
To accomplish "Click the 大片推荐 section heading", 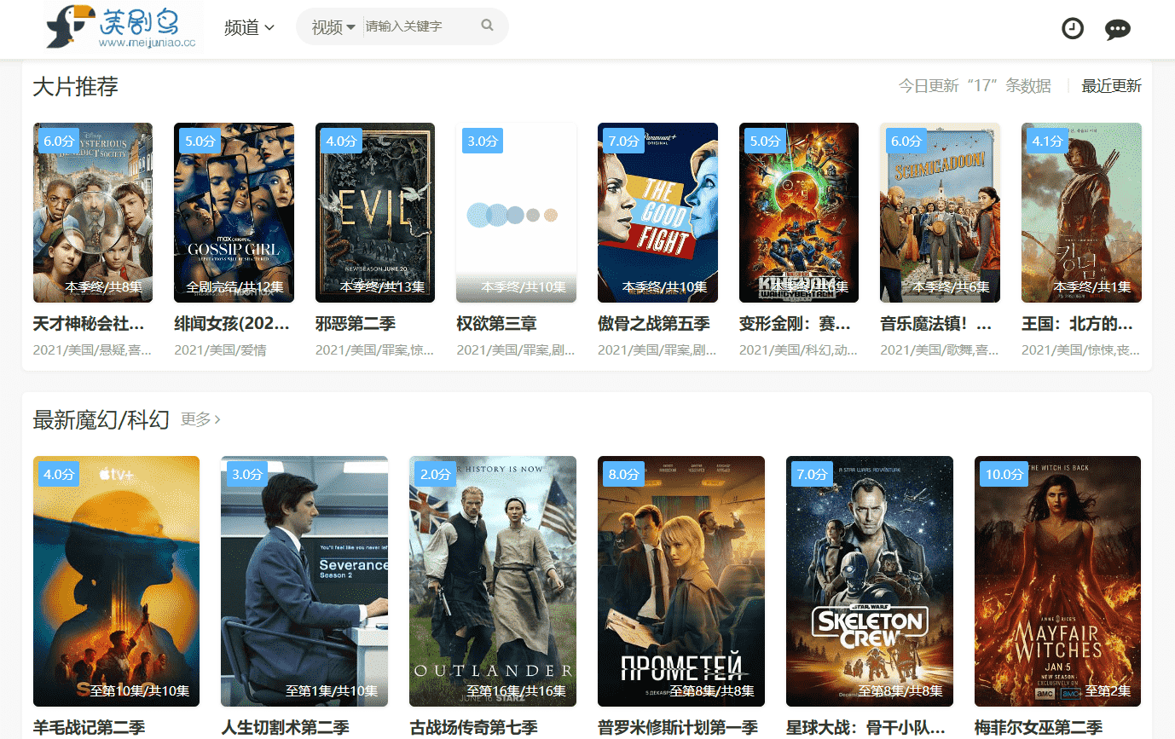I will (x=75, y=86).
